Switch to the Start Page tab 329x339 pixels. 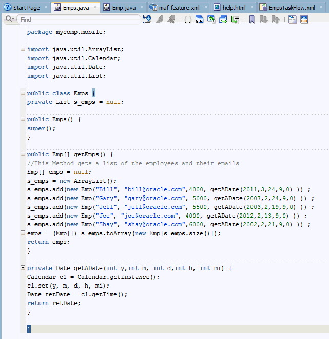tap(26, 8)
